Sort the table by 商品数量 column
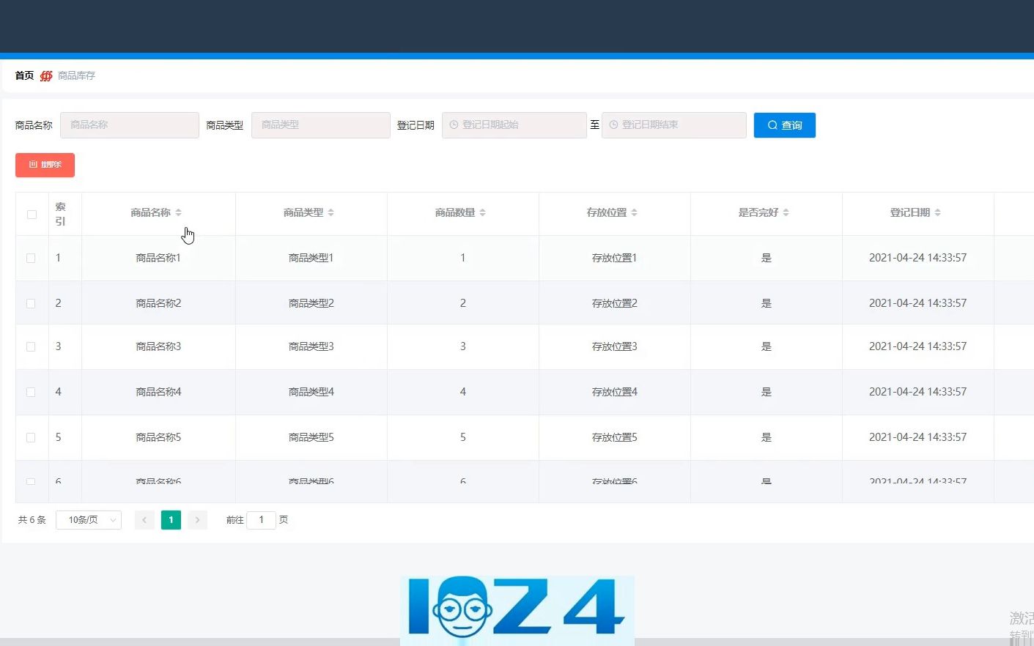 click(x=481, y=212)
